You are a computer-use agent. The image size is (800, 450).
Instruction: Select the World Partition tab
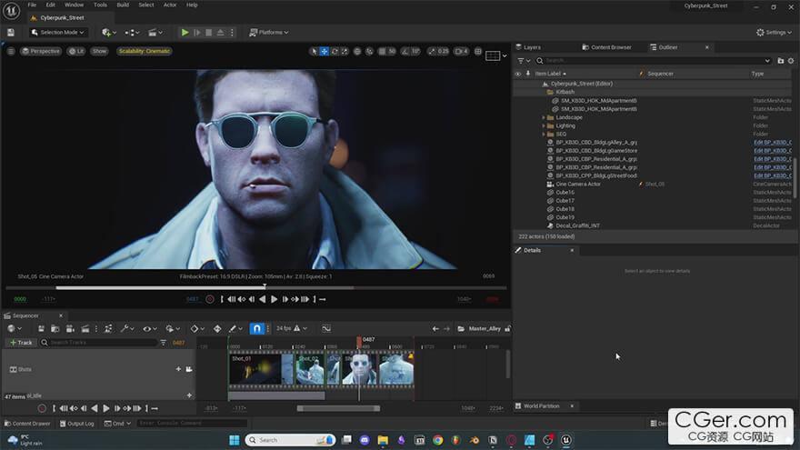click(541, 406)
